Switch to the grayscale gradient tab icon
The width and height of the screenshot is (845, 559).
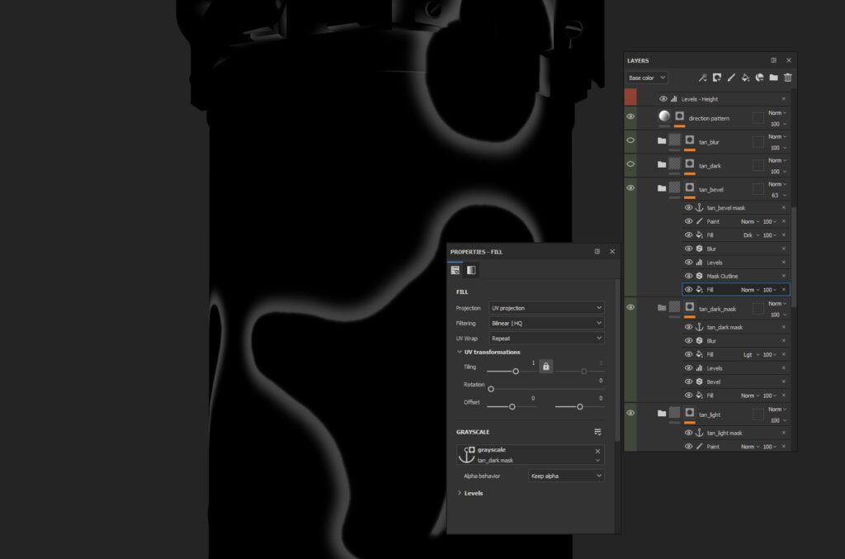tap(471, 270)
